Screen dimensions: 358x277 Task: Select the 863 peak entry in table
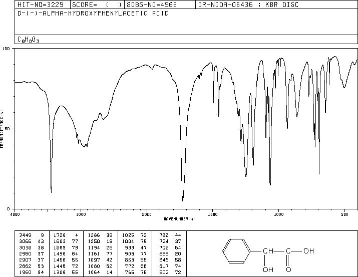coord(136,260)
